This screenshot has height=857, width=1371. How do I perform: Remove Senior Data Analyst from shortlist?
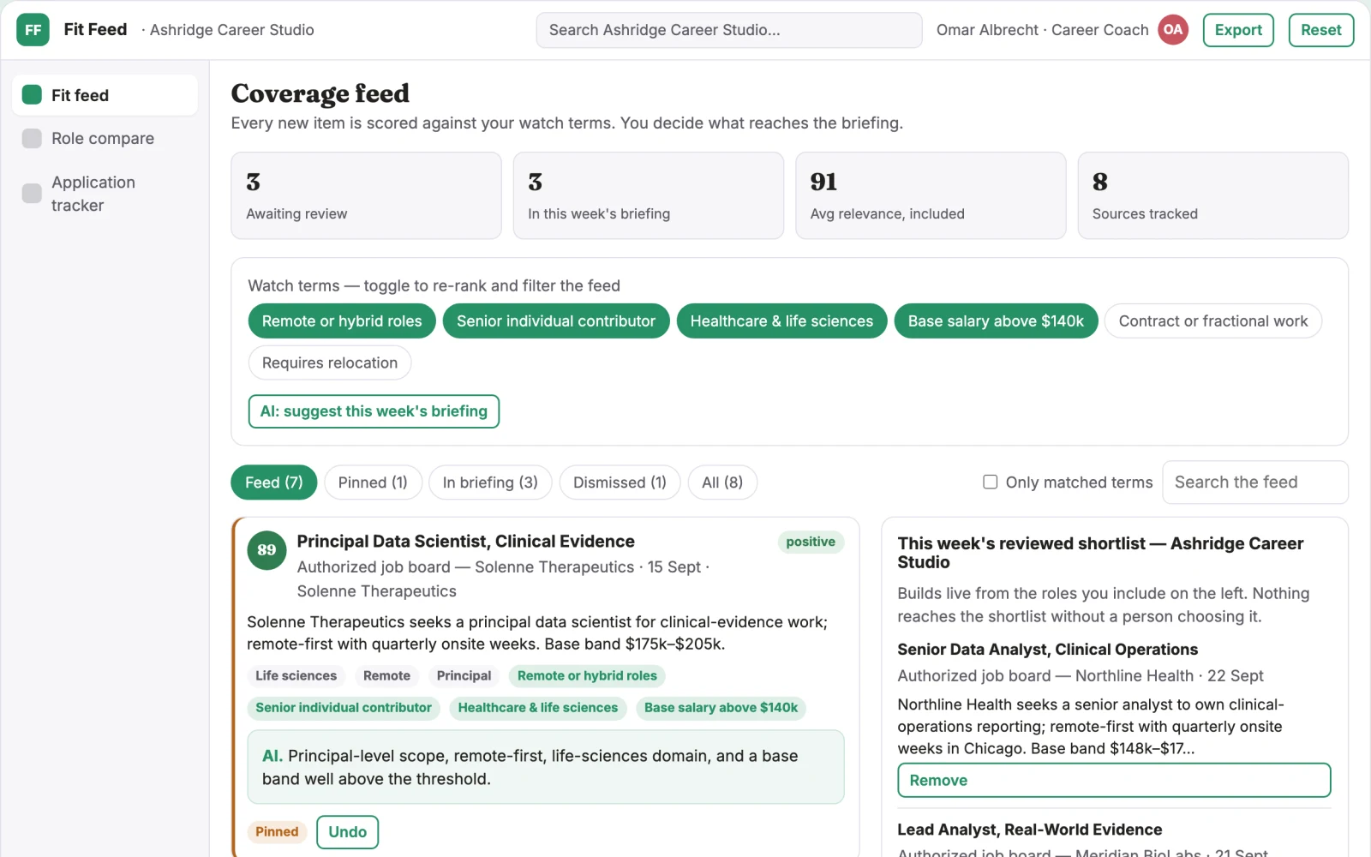click(x=1114, y=781)
